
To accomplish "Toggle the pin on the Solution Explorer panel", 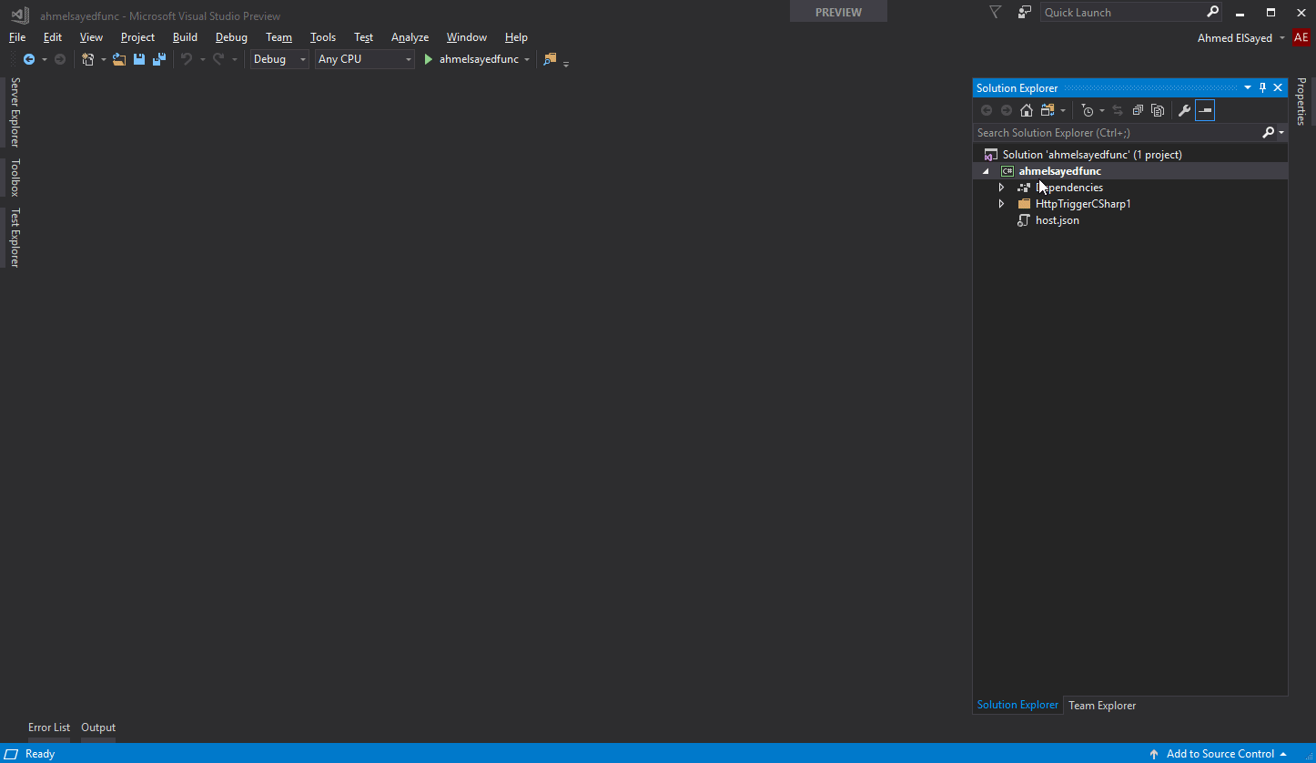I will [x=1262, y=87].
